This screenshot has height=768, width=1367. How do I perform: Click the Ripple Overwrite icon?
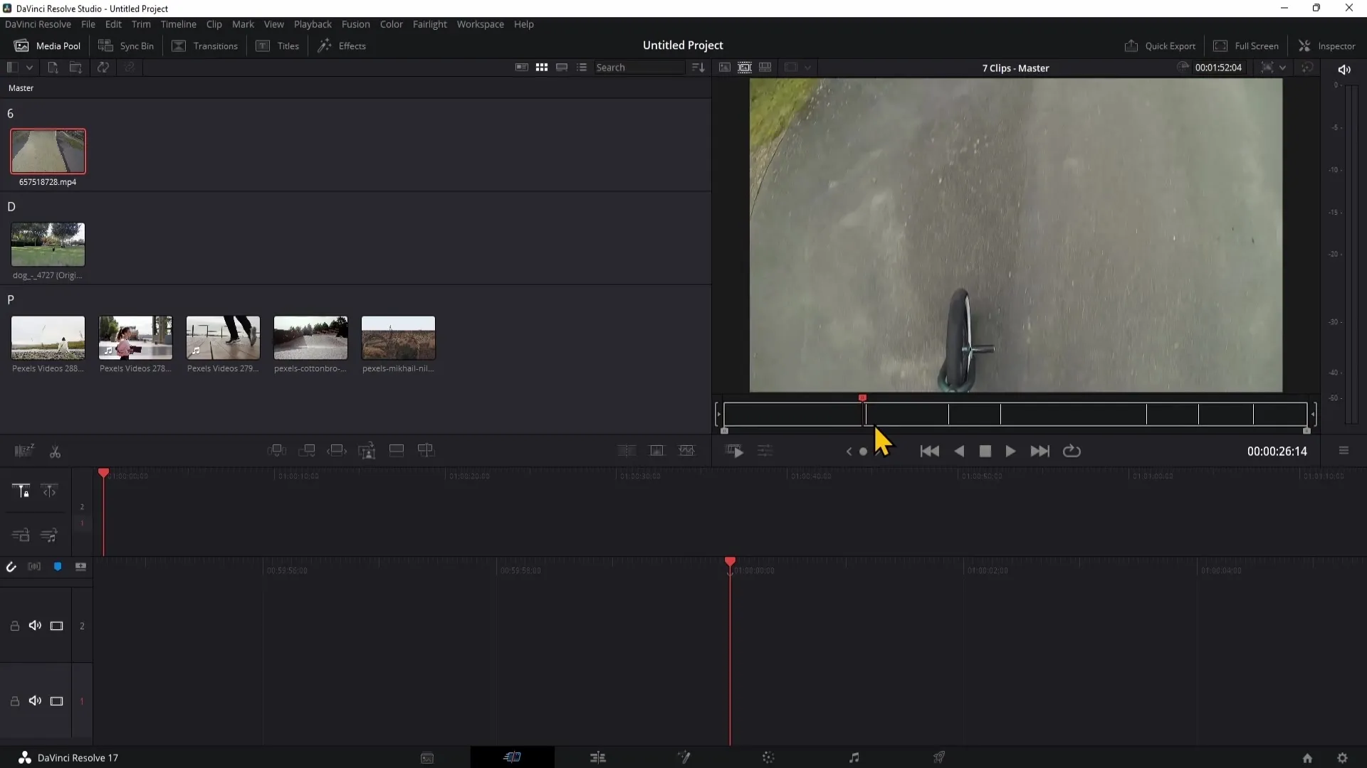(337, 451)
